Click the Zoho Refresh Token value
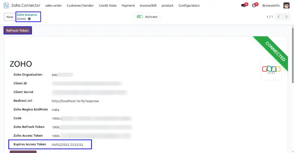 [x=92, y=127]
